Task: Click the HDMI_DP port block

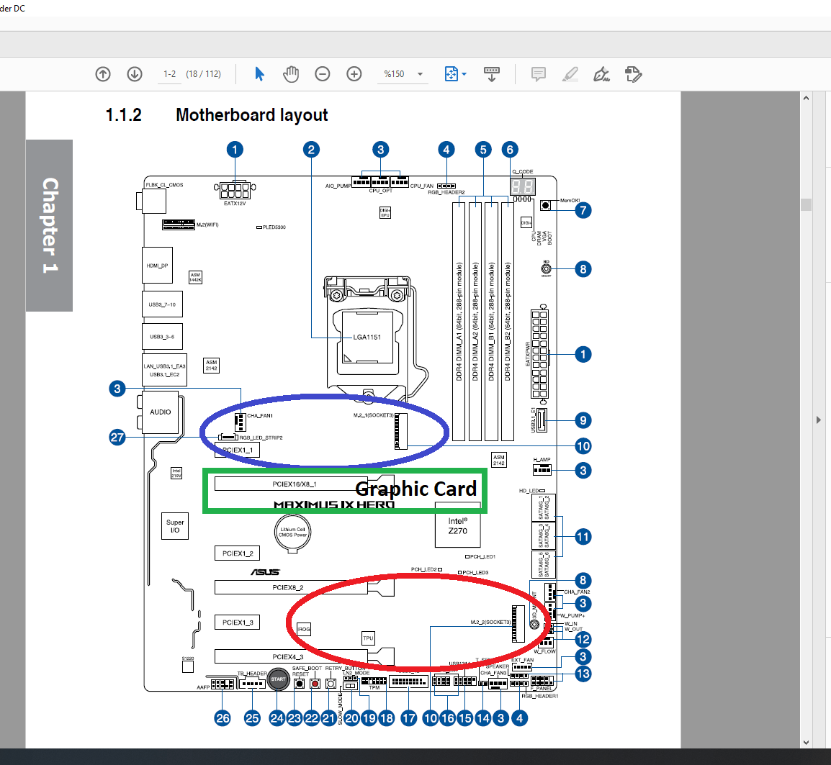Action: pyautogui.click(x=157, y=266)
